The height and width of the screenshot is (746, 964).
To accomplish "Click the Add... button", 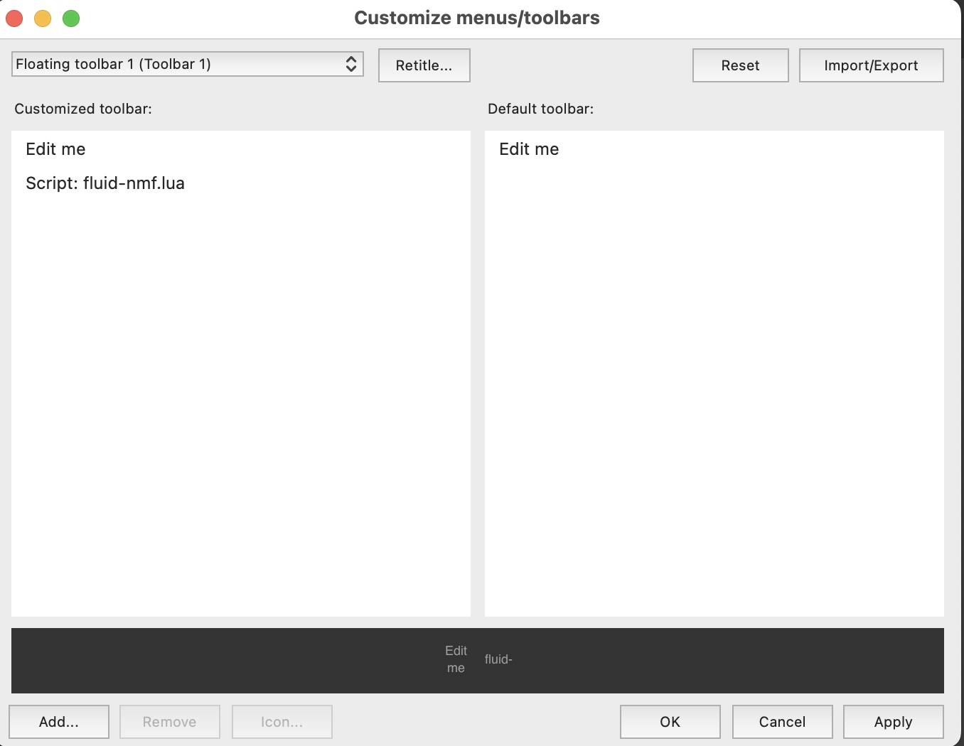I will coord(59,722).
